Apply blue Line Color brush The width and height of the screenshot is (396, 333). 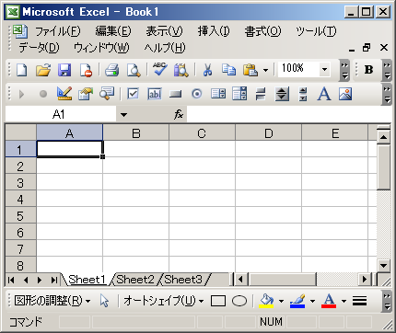[297, 301]
